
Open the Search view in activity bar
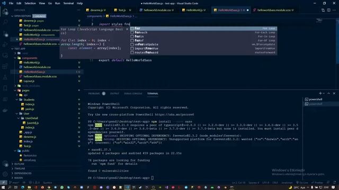[x=5, y=22]
